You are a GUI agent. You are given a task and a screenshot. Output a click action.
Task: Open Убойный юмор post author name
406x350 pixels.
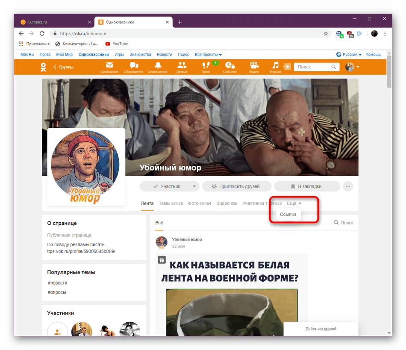point(187,239)
